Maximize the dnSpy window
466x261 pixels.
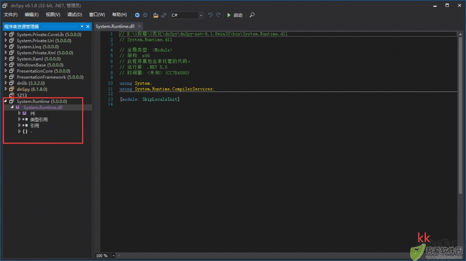pyautogui.click(x=447, y=5)
